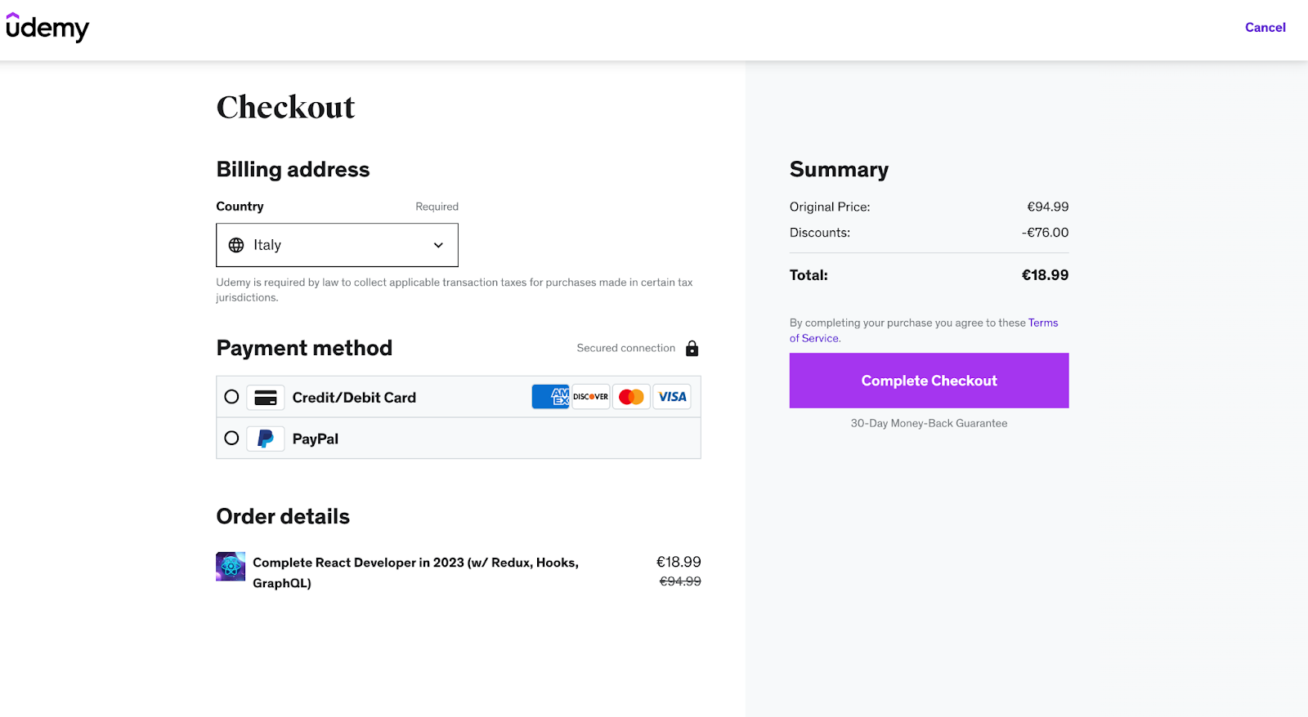Click the 30-Day Money-Back Guarantee text
The width and height of the screenshot is (1308, 717).
tap(929, 423)
